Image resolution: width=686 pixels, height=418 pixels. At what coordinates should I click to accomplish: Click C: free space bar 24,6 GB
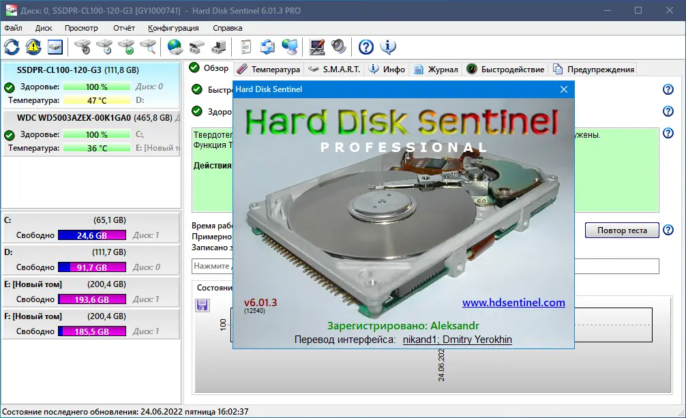[92, 235]
